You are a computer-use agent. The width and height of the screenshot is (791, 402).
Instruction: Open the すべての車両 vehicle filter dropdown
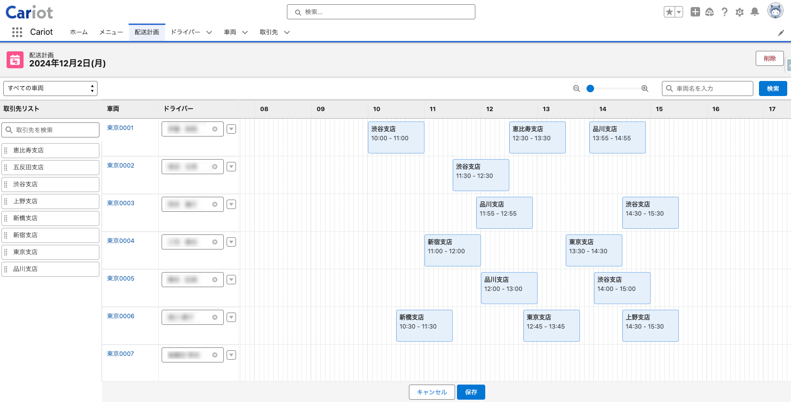click(50, 88)
